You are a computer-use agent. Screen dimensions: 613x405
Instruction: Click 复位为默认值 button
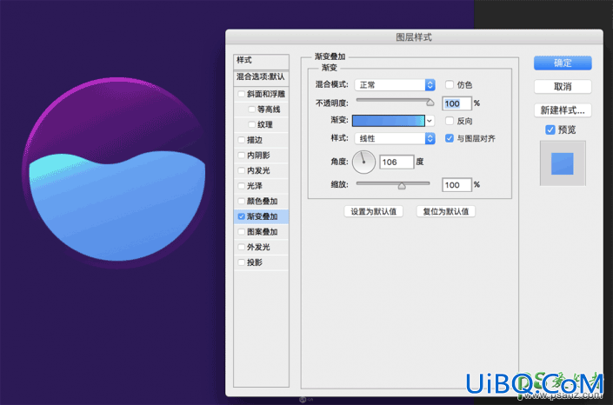tap(446, 211)
